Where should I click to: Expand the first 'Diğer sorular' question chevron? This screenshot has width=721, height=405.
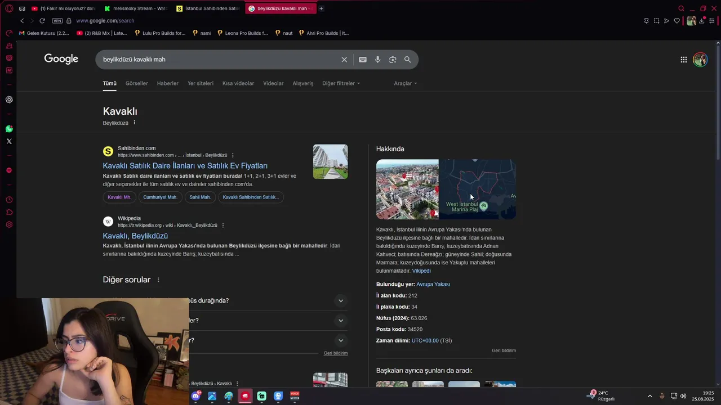pos(341,300)
